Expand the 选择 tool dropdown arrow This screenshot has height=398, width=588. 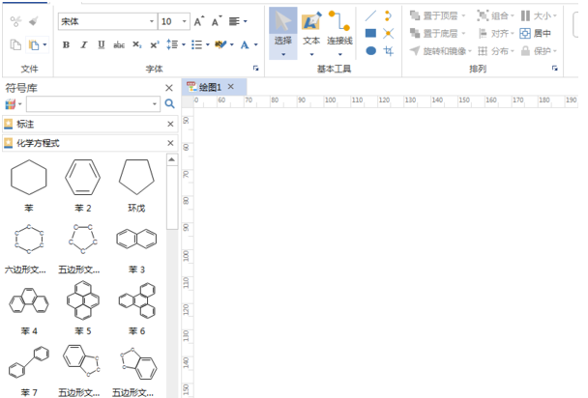(283, 55)
